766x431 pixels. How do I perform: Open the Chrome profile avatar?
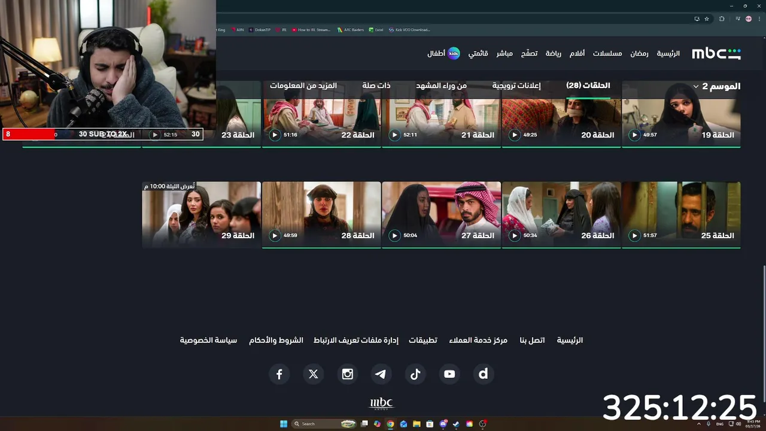pos(749,19)
